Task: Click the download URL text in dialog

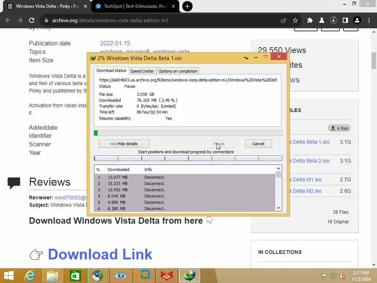Action: tap(188, 80)
